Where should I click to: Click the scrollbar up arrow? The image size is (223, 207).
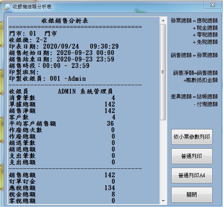[x=163, y=20]
